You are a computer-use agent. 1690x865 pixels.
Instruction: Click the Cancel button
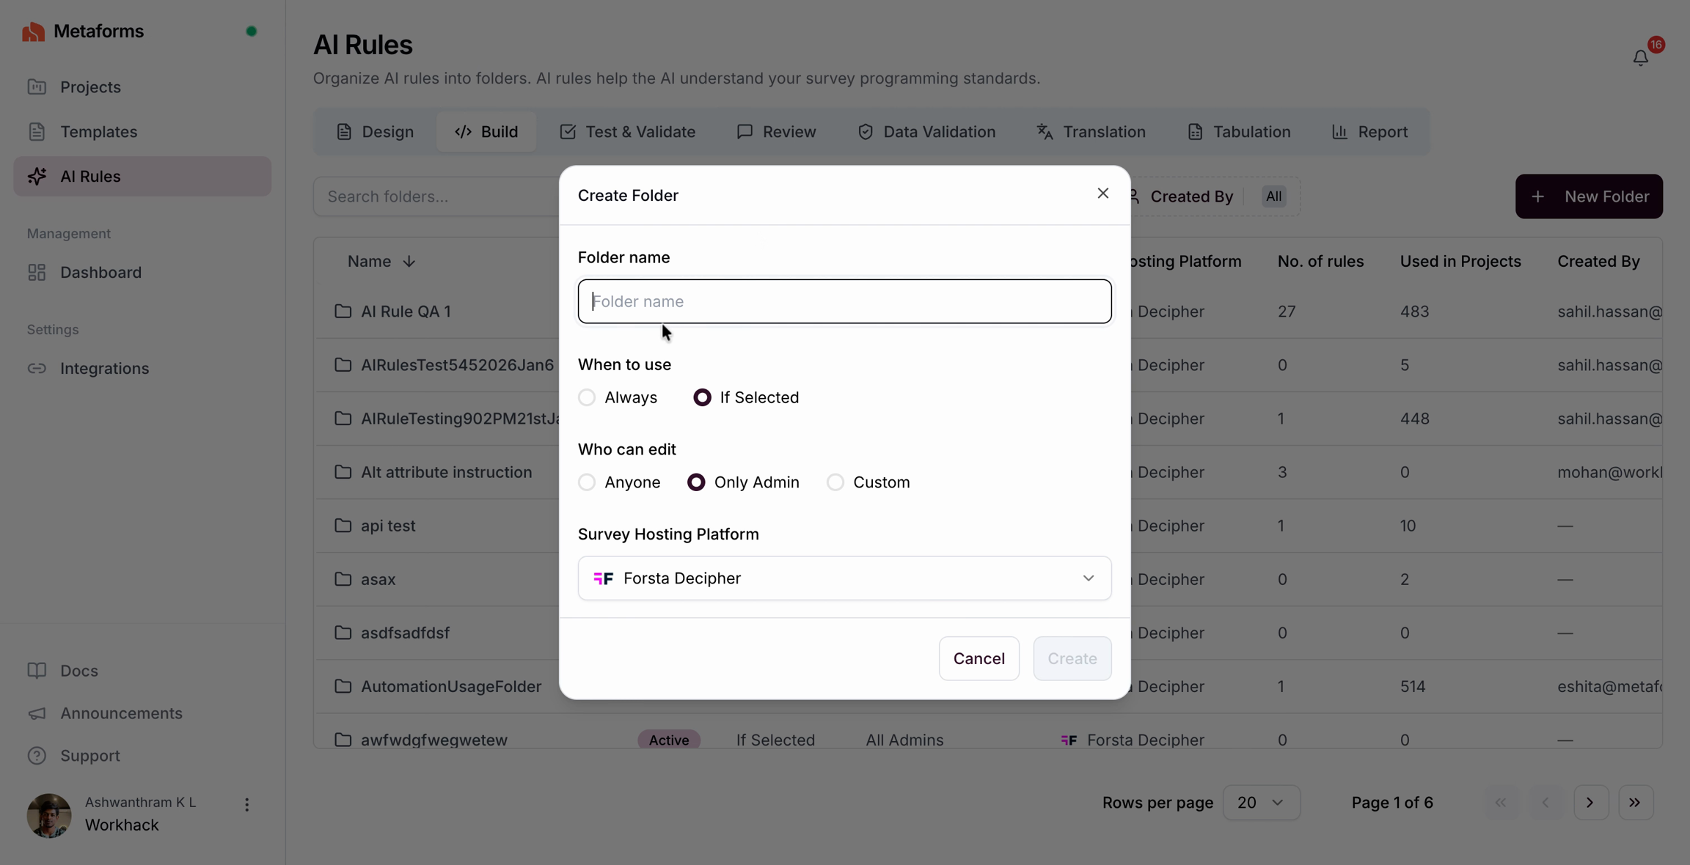(x=978, y=658)
